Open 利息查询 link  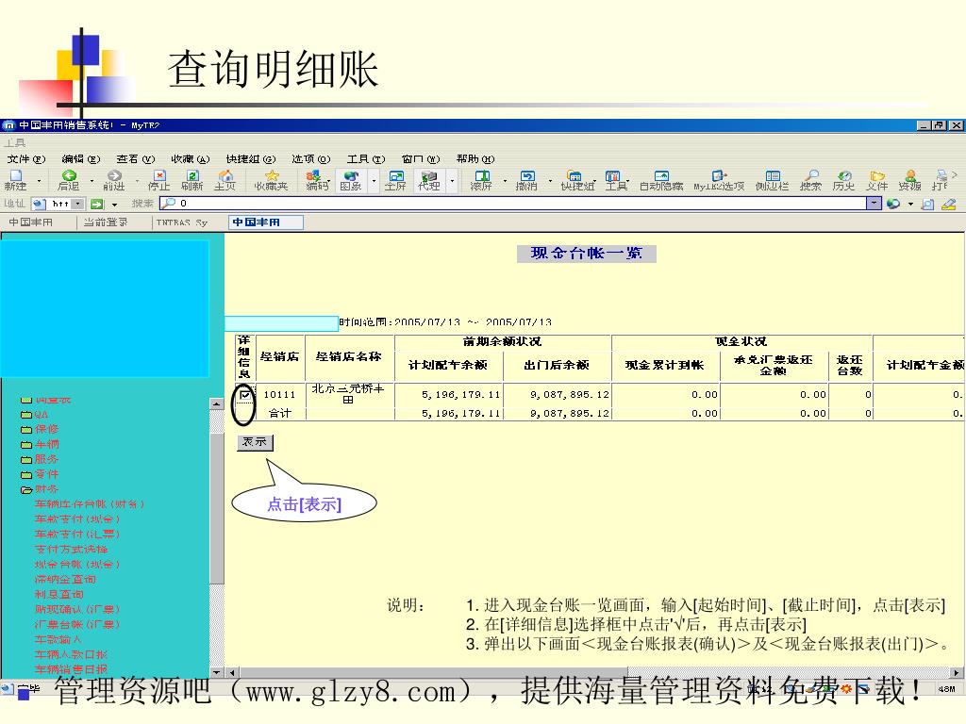pos(59,594)
